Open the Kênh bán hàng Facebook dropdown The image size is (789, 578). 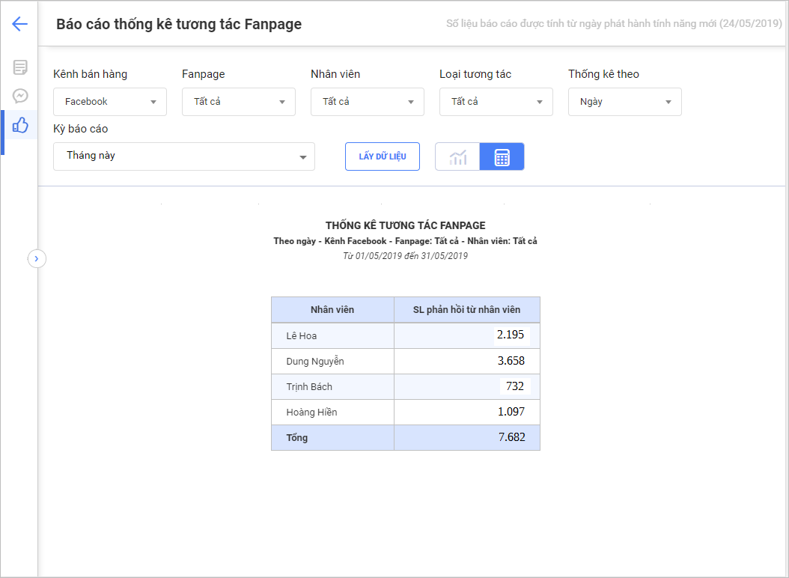[x=110, y=102]
